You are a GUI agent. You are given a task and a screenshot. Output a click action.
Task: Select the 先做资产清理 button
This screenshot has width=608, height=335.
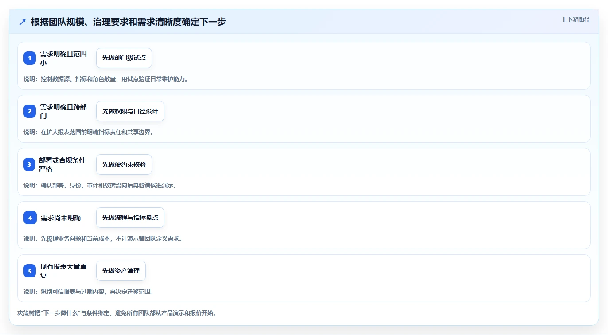pos(121,271)
